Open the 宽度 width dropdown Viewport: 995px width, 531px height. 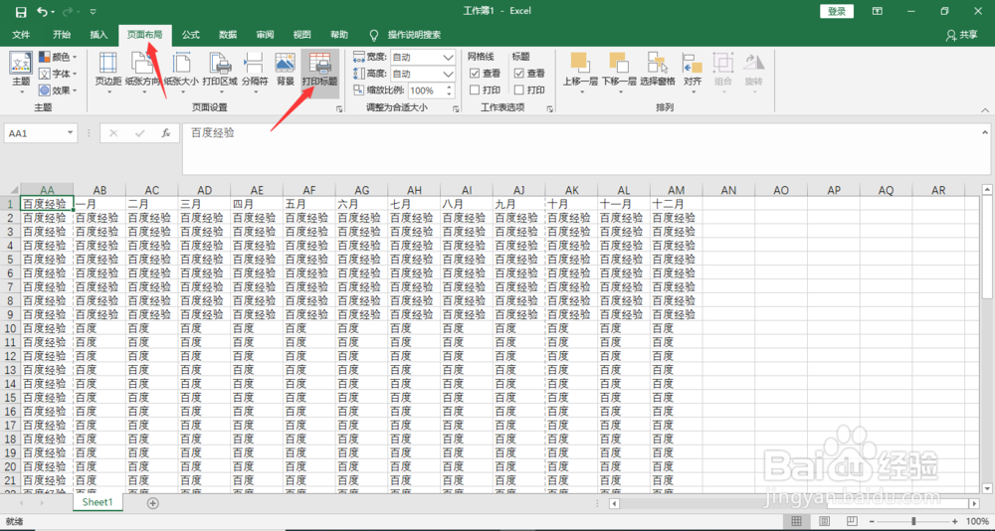[449, 57]
